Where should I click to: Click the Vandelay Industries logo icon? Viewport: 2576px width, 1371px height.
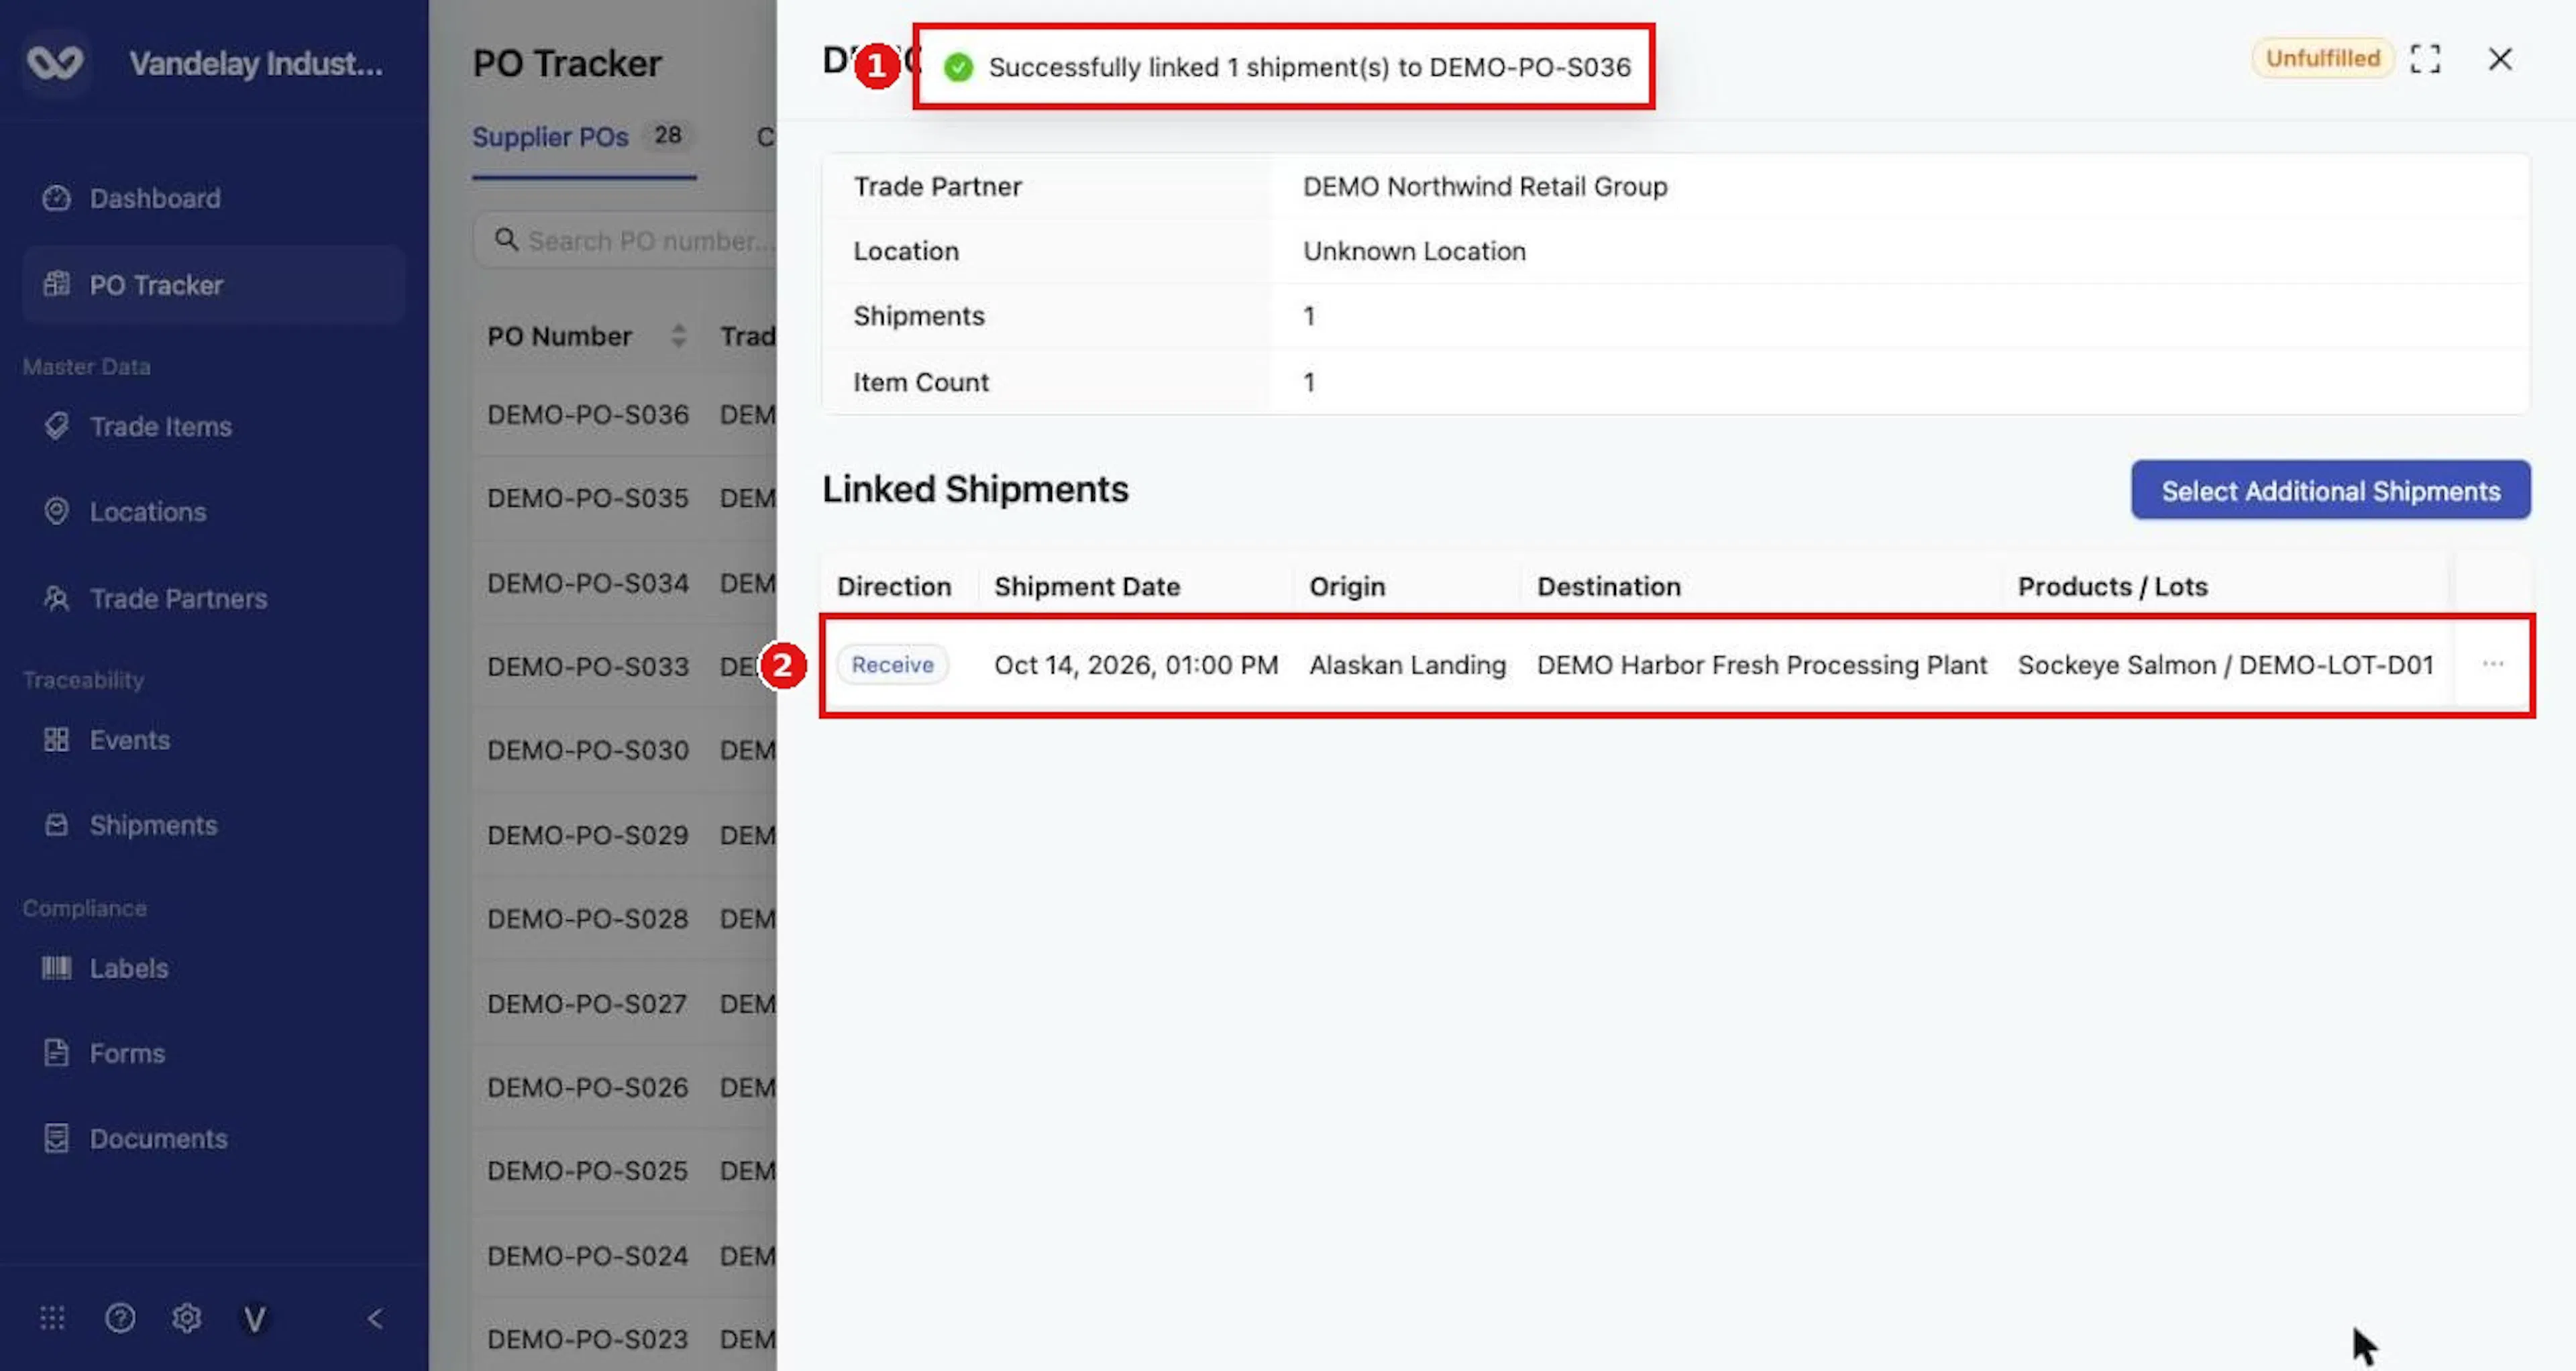point(56,63)
